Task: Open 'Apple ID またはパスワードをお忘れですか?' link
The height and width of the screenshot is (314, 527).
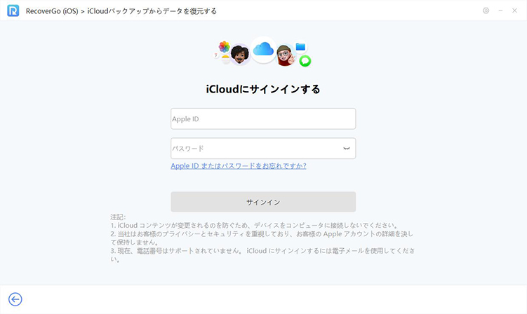Action: [x=239, y=166]
